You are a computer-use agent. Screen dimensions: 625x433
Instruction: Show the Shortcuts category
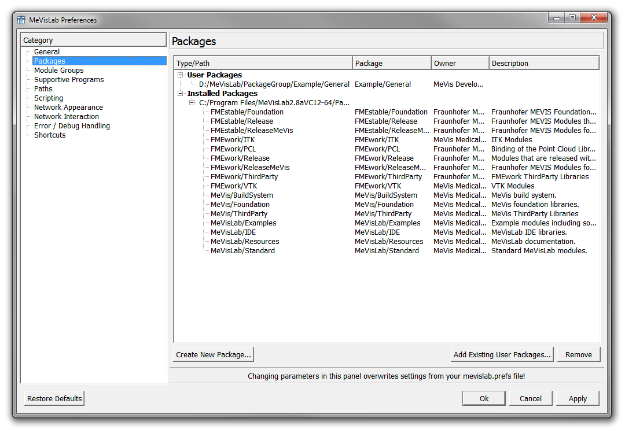point(50,135)
